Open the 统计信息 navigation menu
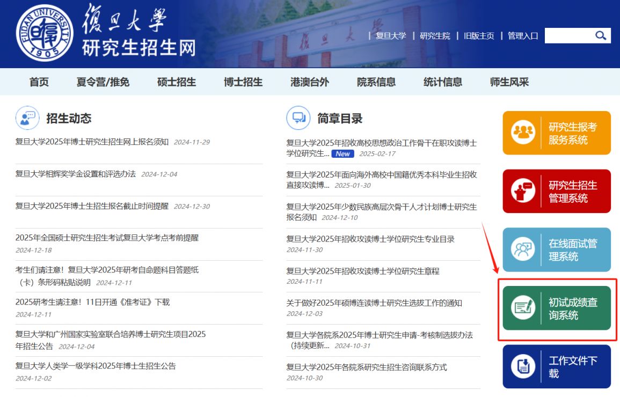This screenshot has width=620, height=397. click(443, 82)
